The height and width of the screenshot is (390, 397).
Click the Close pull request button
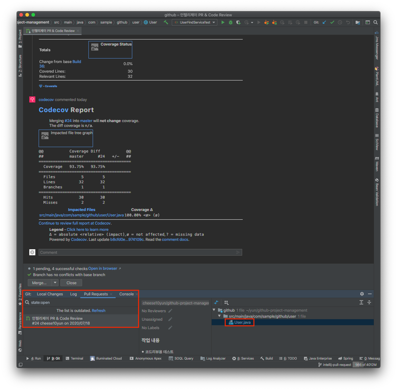[x=71, y=283]
